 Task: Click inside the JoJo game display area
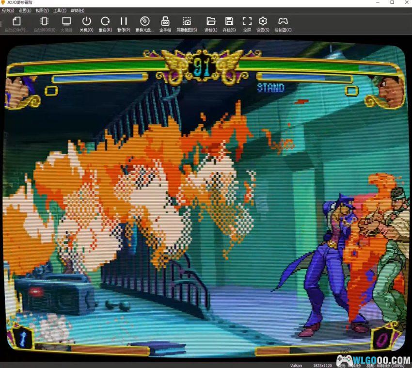click(x=206, y=198)
